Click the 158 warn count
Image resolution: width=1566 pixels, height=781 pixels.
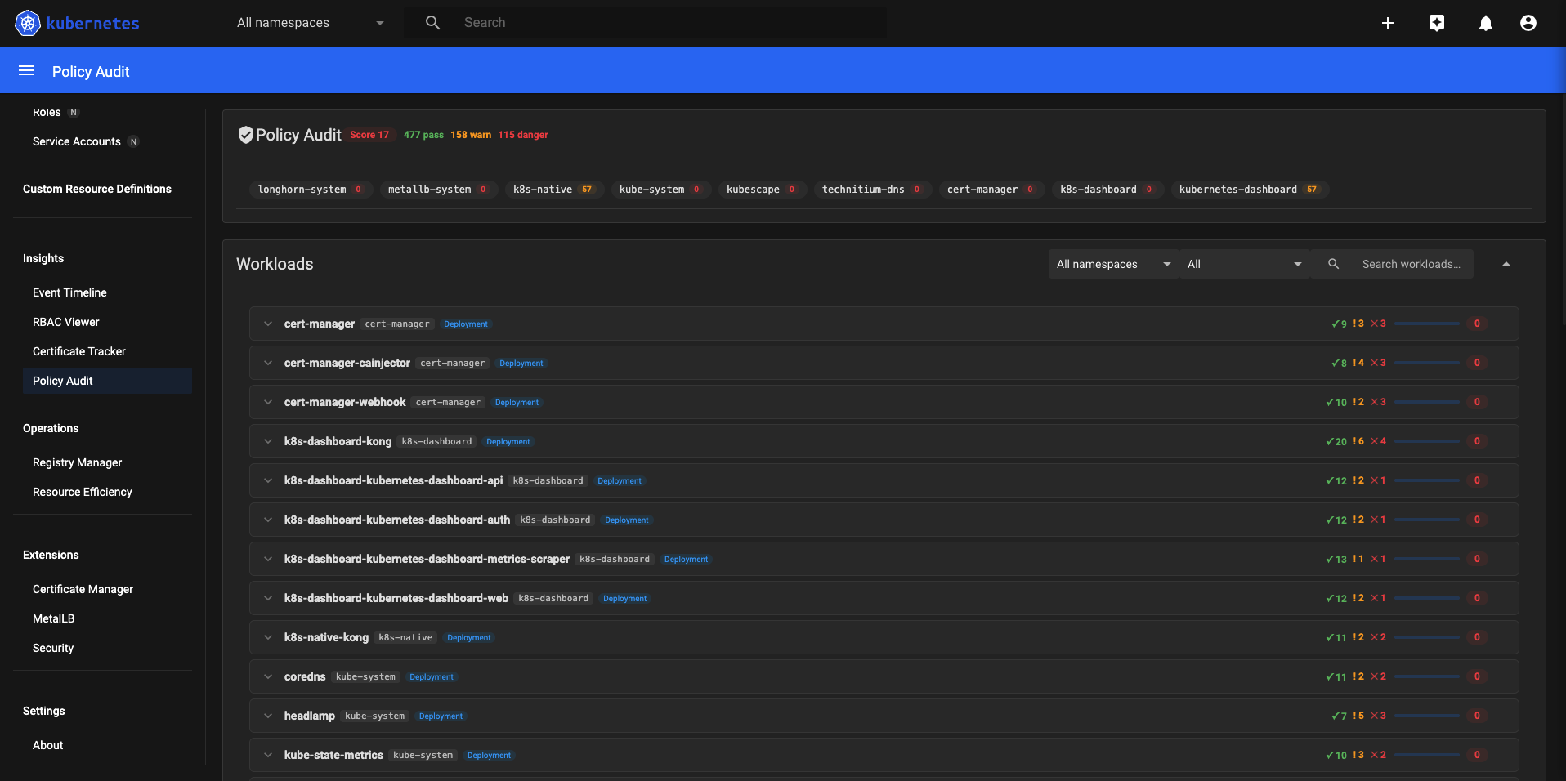pyautogui.click(x=471, y=135)
